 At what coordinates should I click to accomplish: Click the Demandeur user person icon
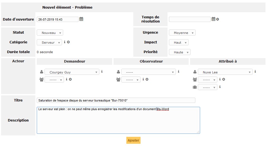41,72
